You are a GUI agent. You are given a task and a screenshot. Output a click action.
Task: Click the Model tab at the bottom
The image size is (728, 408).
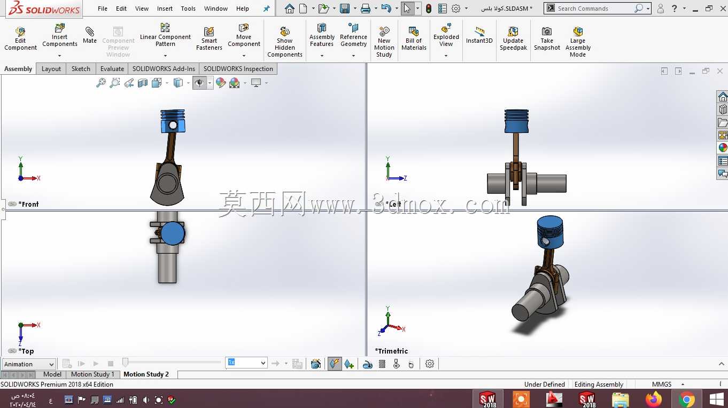52,374
